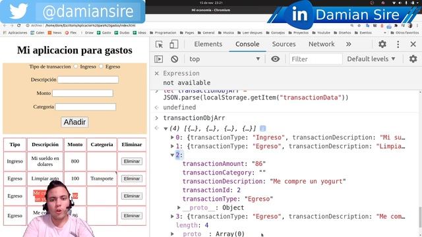Viewport: 422px width, 237px height.
Task: Click the Transporte table cell
Action: [102, 178]
